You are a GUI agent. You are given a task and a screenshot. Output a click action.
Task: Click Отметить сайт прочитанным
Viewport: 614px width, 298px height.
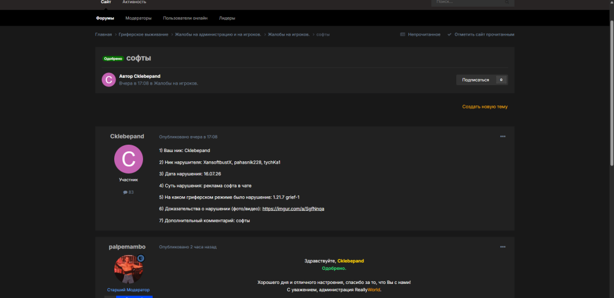484,34
